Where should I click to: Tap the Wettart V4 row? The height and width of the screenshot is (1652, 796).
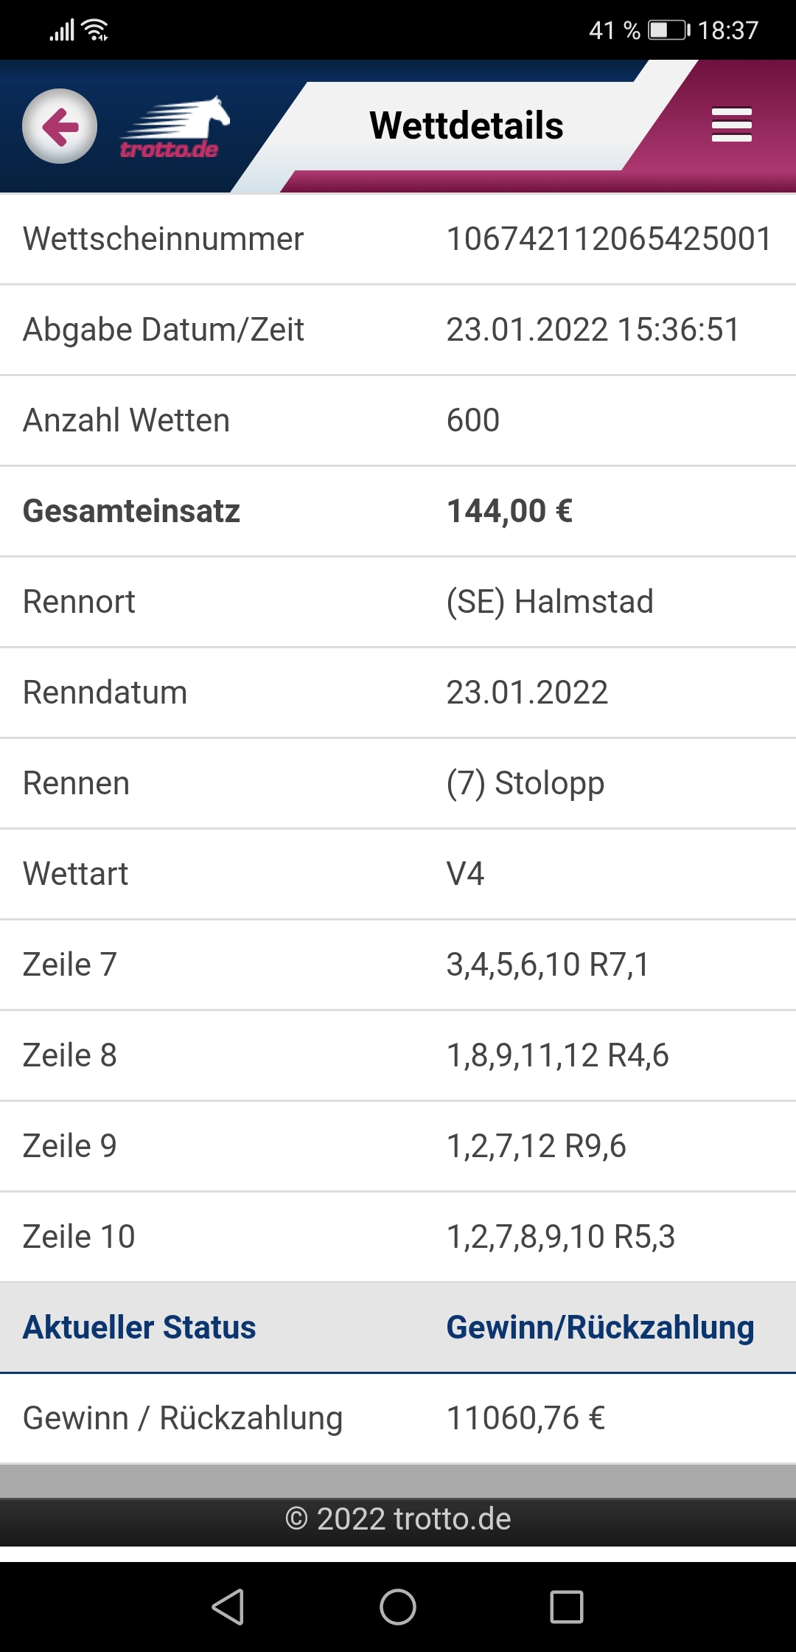coord(398,874)
